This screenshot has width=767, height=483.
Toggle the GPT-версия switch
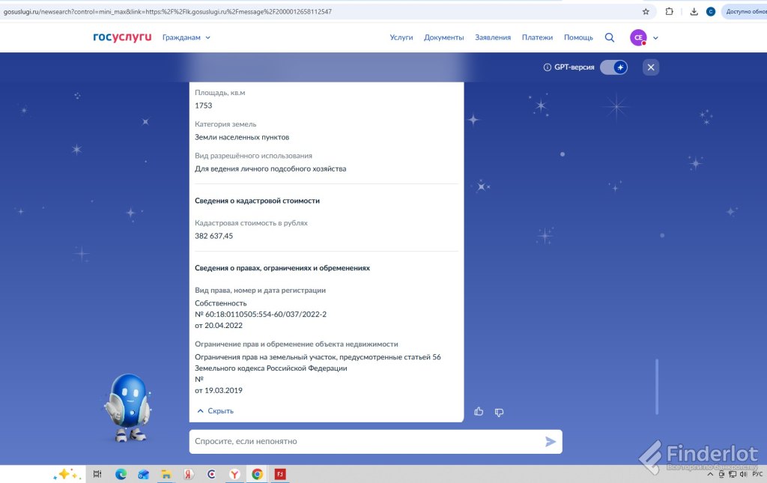[x=614, y=67]
